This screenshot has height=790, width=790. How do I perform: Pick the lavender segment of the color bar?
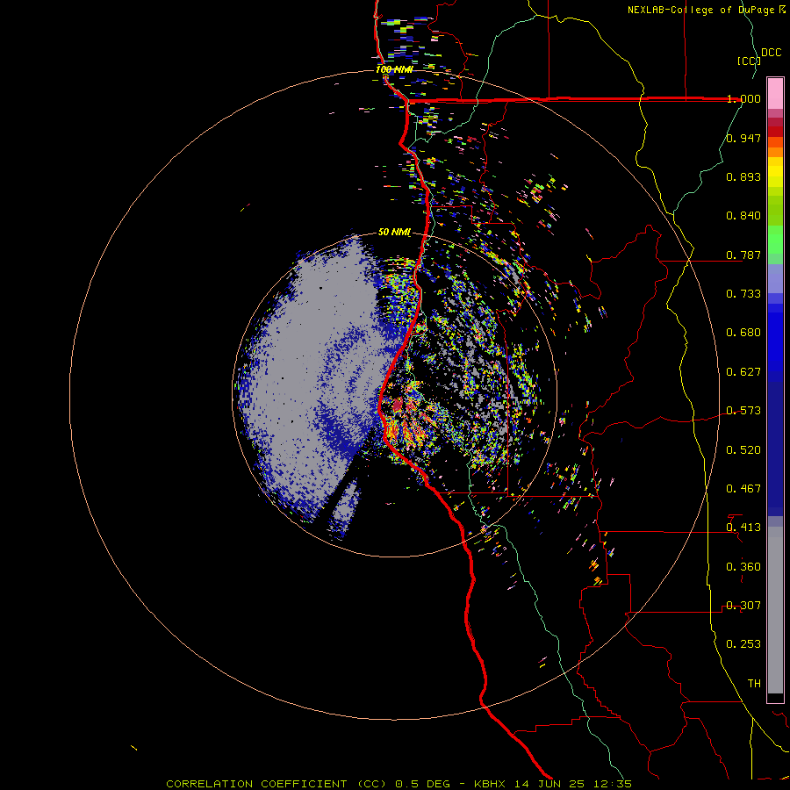coord(775,279)
